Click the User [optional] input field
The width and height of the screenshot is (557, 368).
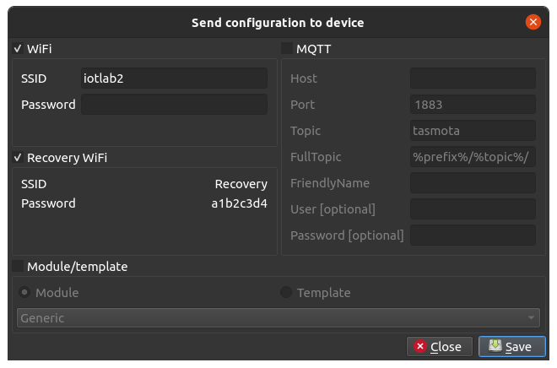pos(473,209)
